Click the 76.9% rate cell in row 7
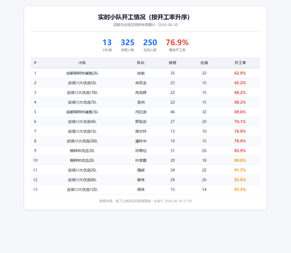Screen dimensions: 291x253 tap(240, 131)
